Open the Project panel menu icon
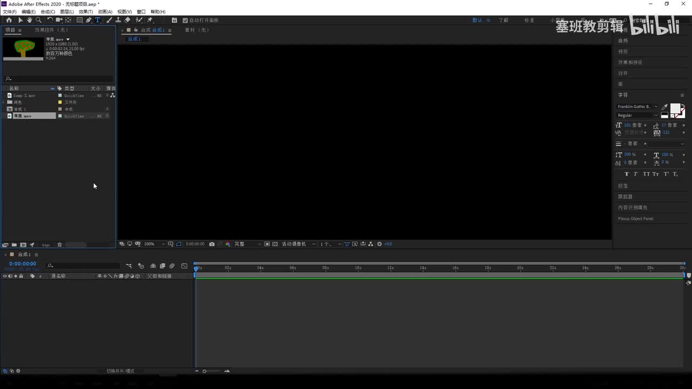Screen dimensions: 692x389 [x=20, y=30]
